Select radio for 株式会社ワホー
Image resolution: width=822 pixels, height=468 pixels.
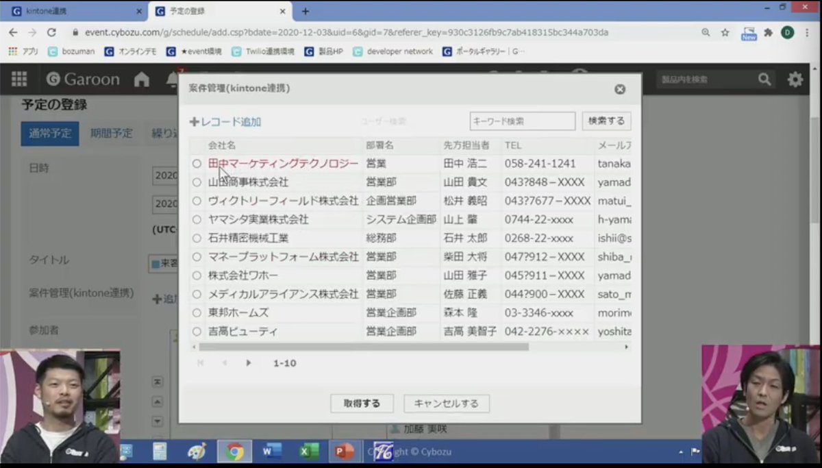point(197,275)
